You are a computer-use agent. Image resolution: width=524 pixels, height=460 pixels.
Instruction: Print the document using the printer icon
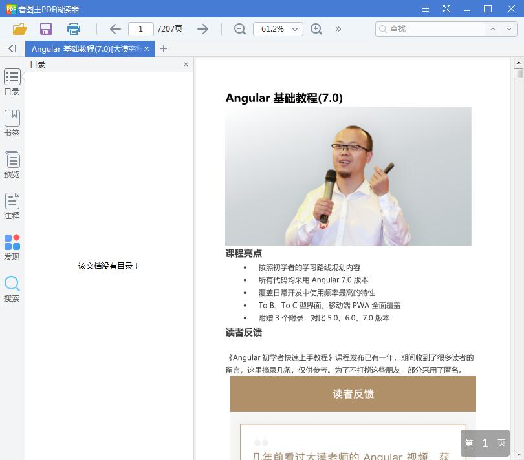click(73, 29)
